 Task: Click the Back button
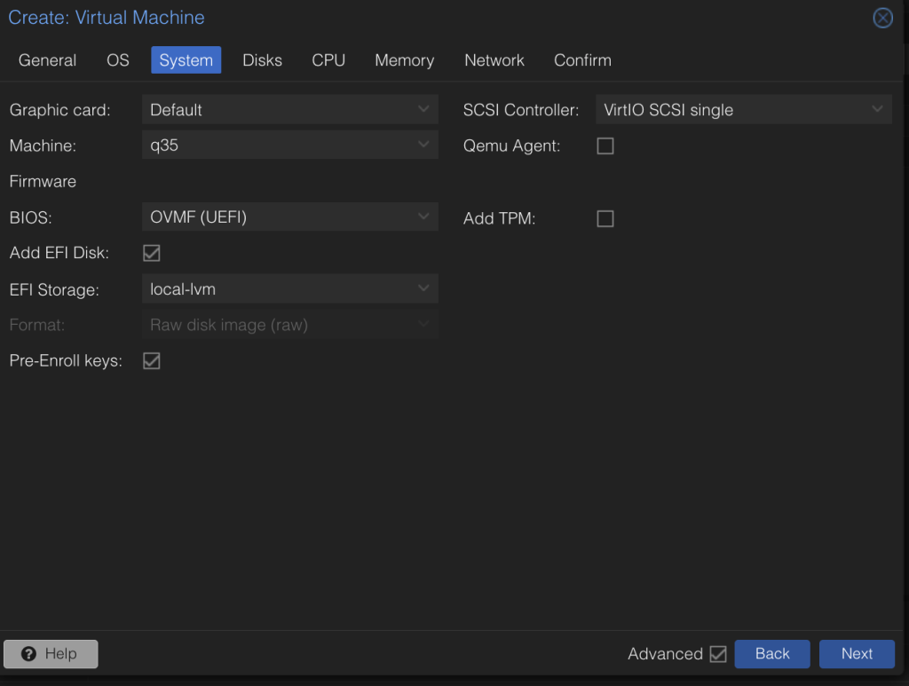771,654
